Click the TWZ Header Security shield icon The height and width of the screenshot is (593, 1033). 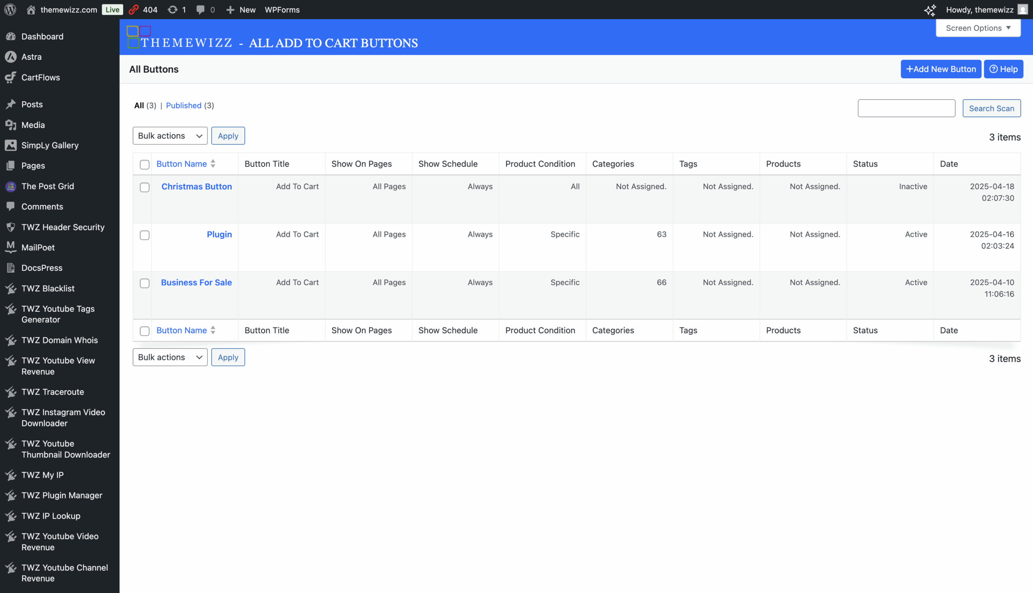tap(11, 227)
